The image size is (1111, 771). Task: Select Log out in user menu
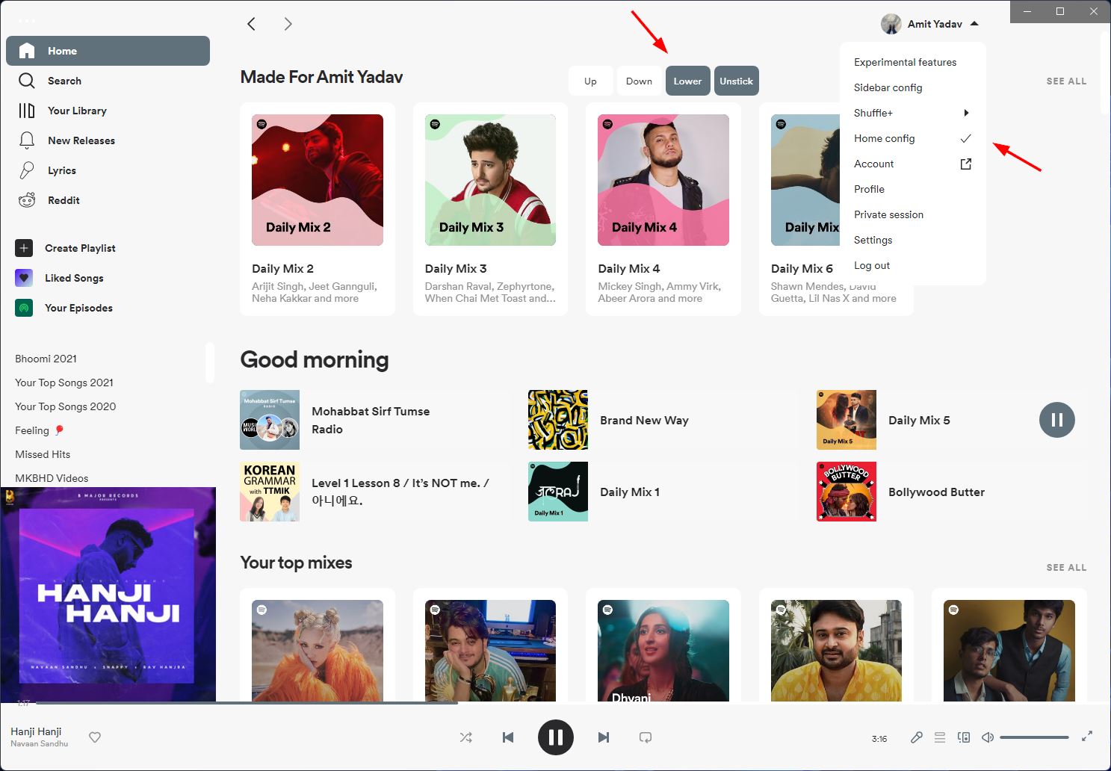point(913,265)
